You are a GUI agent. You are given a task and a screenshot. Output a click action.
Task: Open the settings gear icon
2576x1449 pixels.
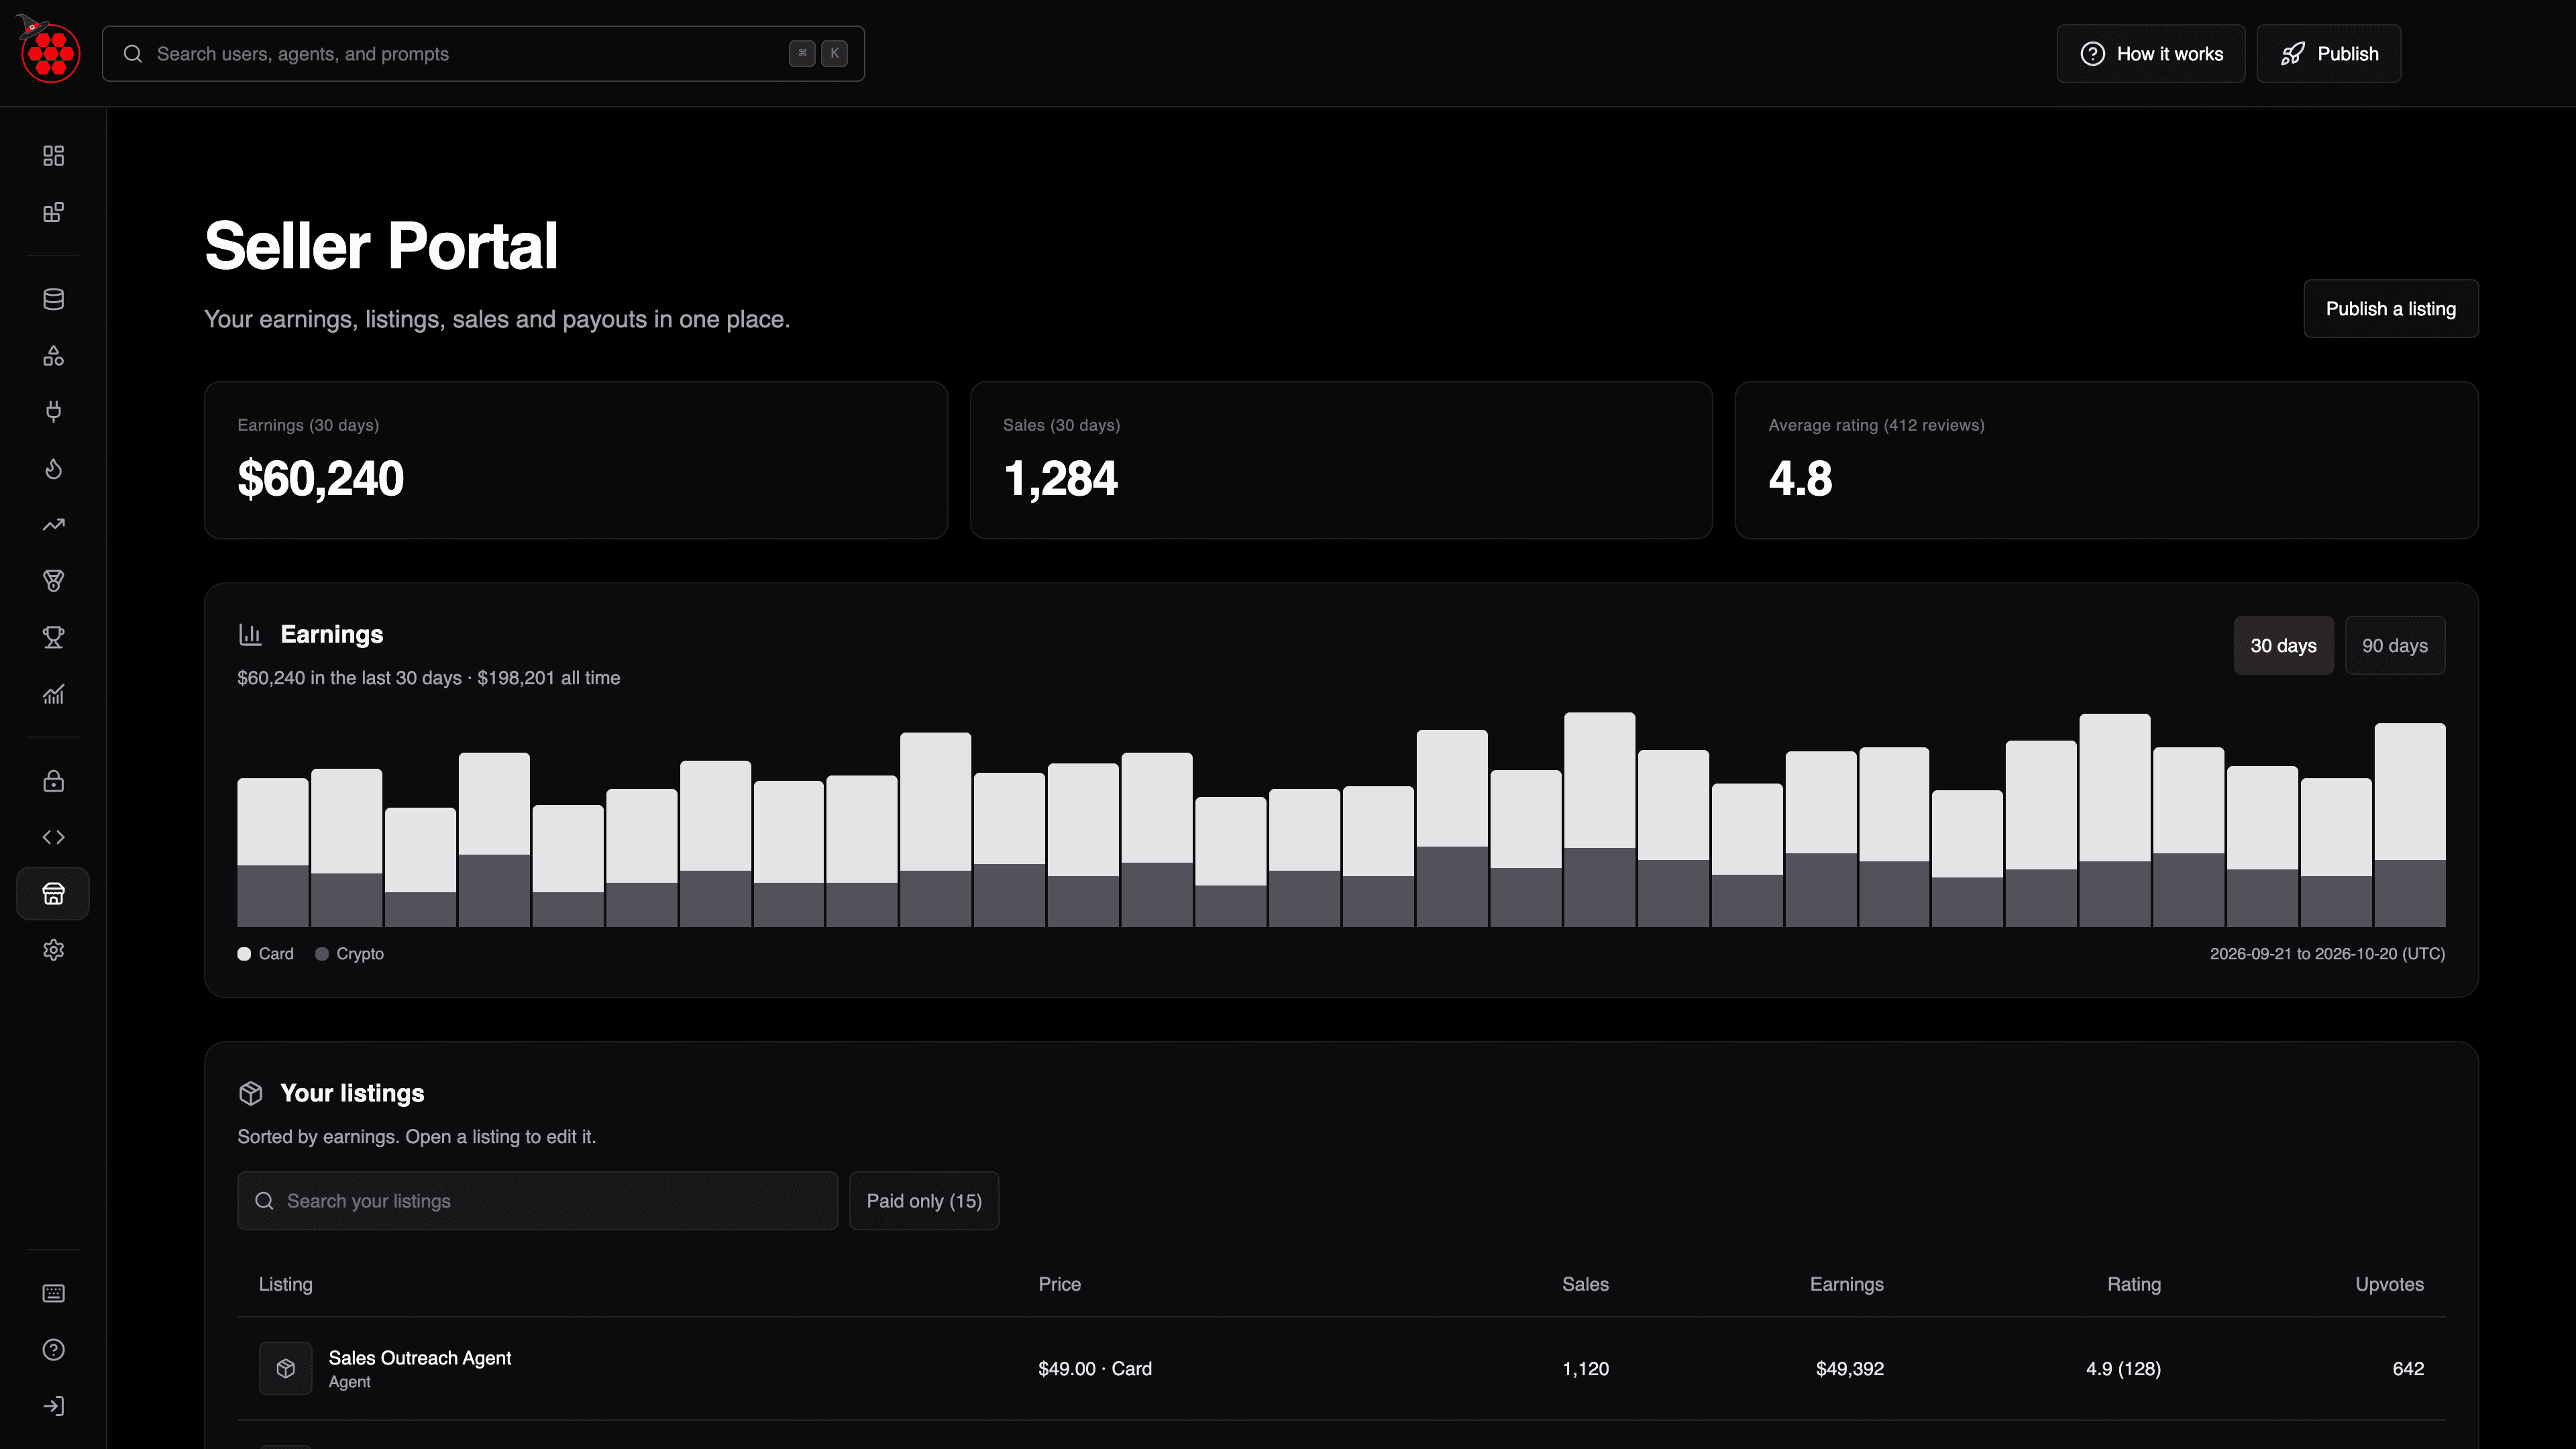point(53,950)
